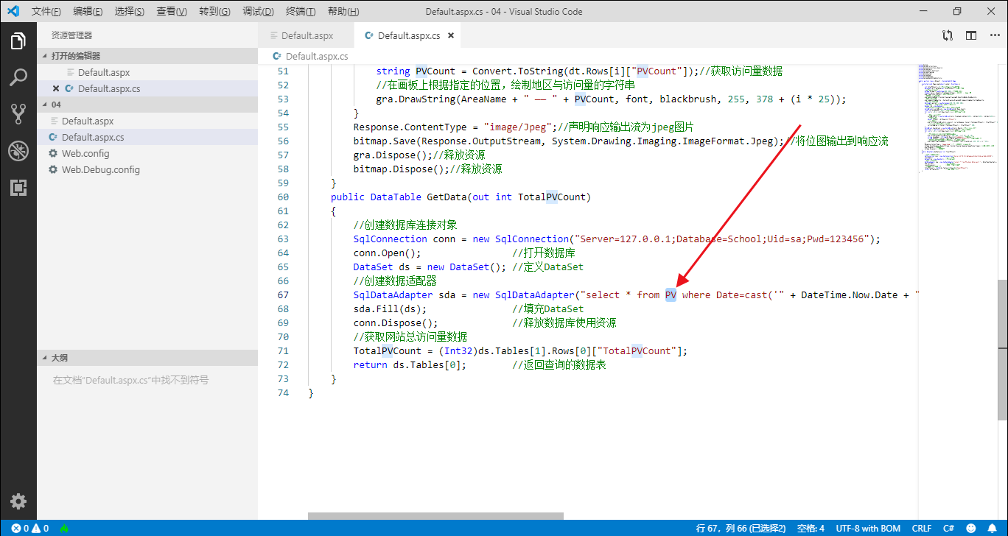Click the Open Changes icon in editor toolbar
The image size is (1008, 536).
coord(948,35)
